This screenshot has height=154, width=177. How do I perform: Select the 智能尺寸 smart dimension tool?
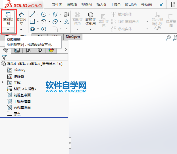[x=21, y=19]
